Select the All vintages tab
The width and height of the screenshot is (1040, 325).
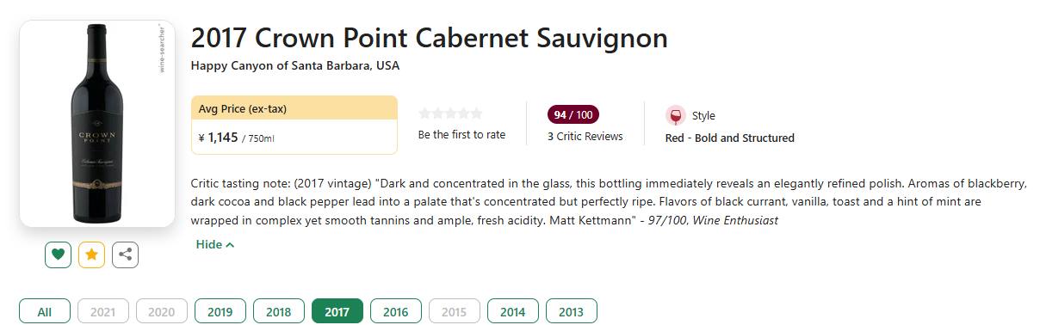coord(44,311)
